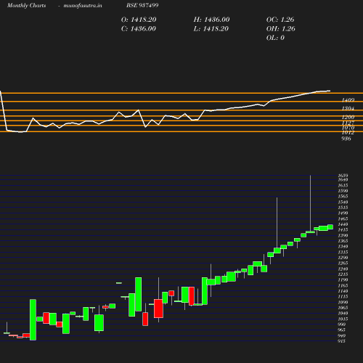Click the 1265 price axis label
This screenshot has height=363, width=363.
[343, 264]
